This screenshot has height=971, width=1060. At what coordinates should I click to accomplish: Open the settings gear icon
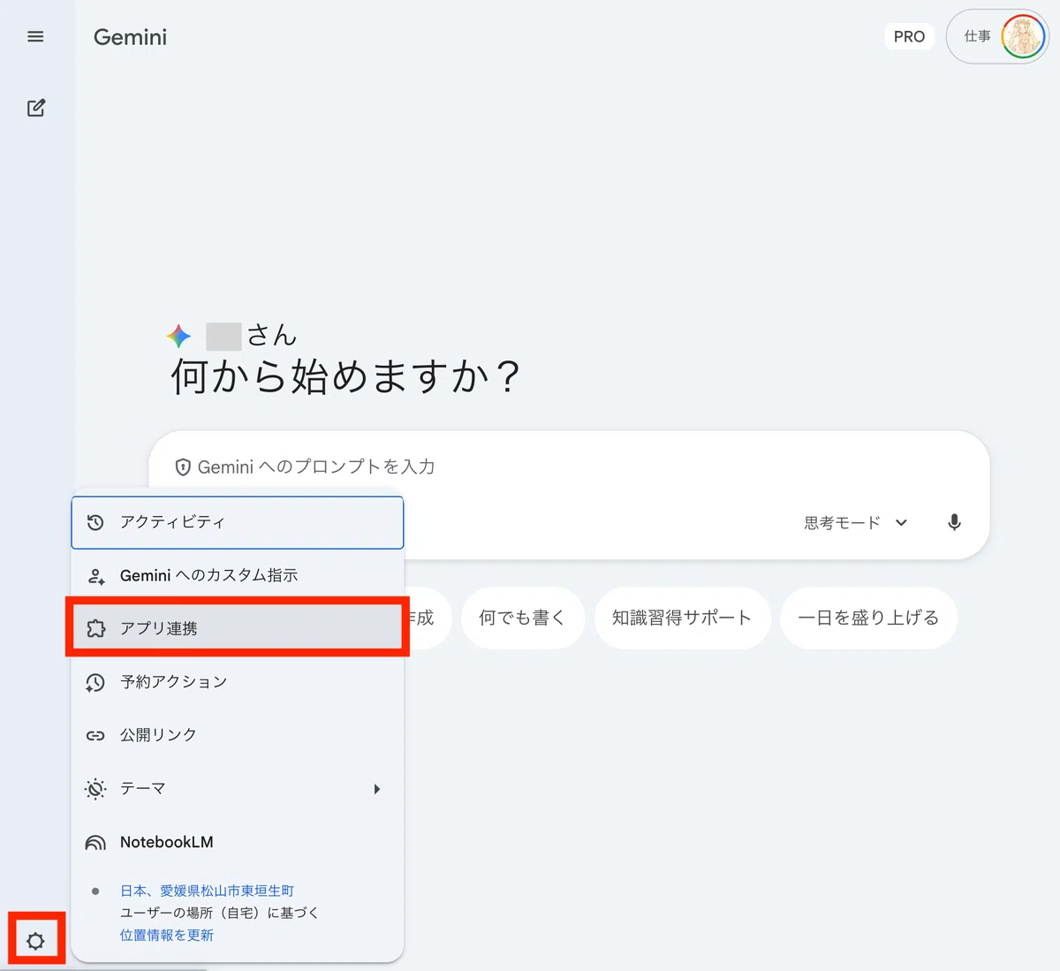(35, 941)
